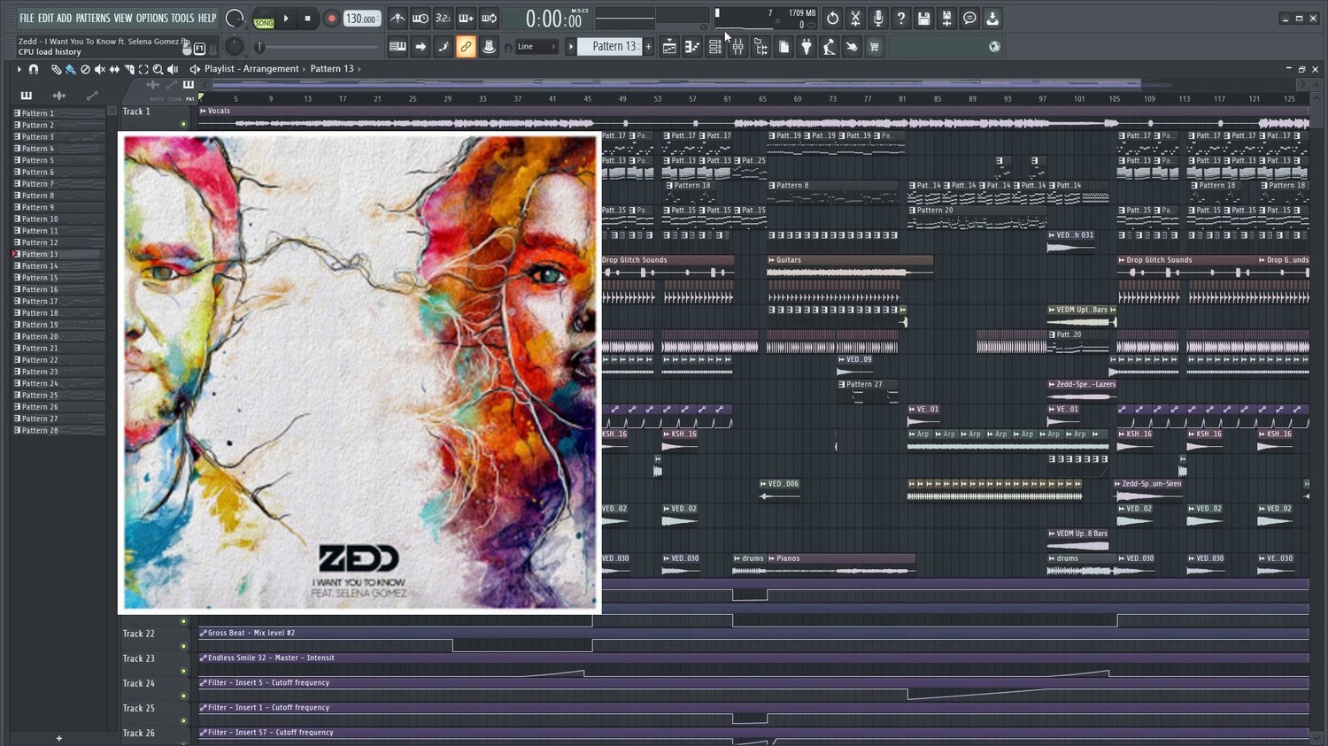Open the channel rack view
This screenshot has width=1328, height=746.
click(714, 47)
